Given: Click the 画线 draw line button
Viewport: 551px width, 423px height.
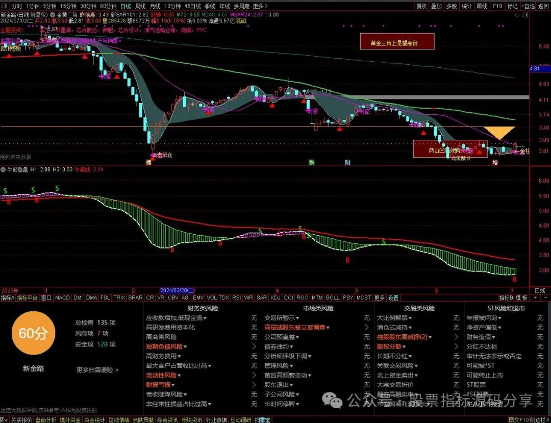Looking at the screenshot, I should (x=482, y=6).
